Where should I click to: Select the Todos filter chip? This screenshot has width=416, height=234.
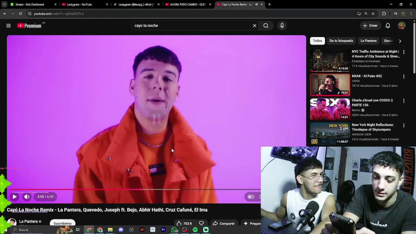pos(318,41)
